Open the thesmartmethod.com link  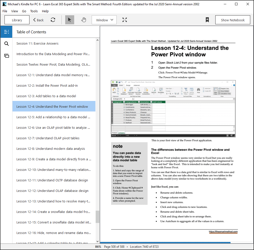[223, 231]
